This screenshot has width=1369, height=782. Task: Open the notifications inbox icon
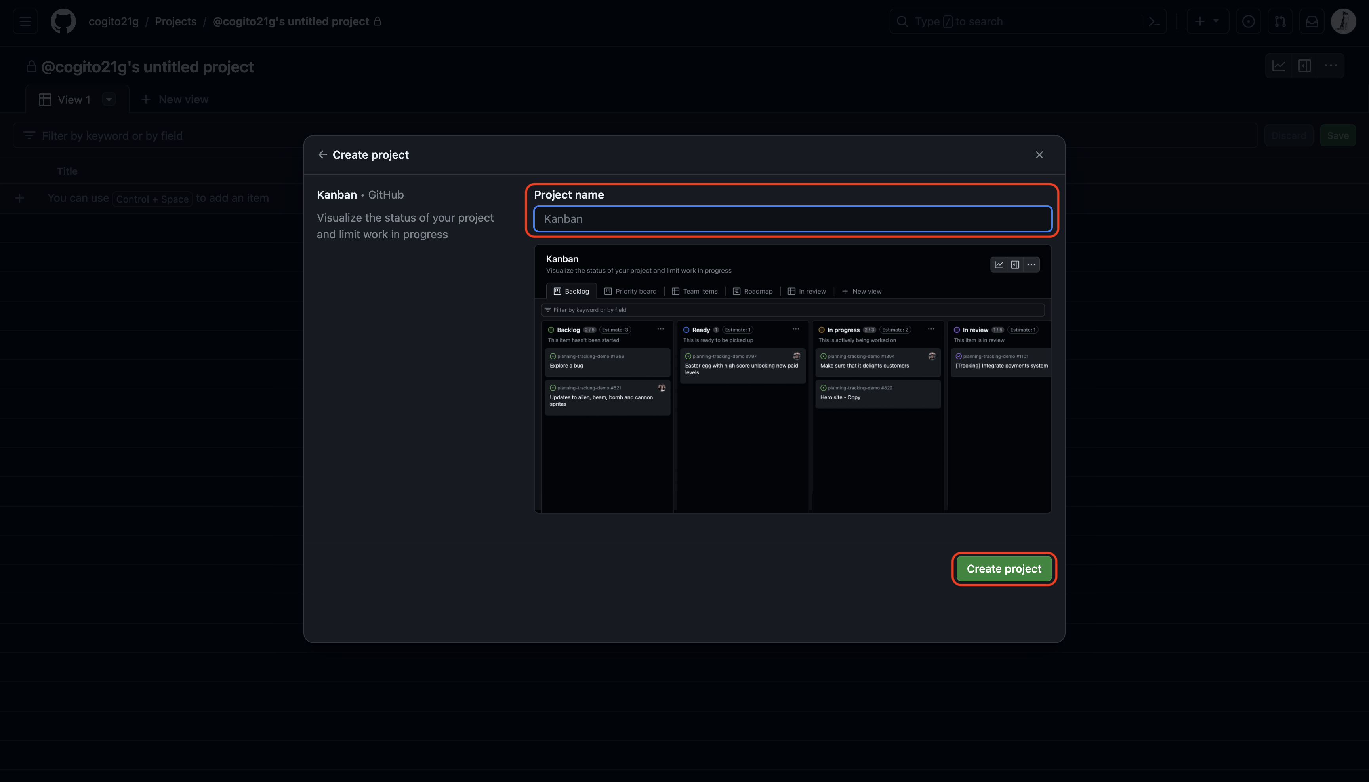point(1312,21)
